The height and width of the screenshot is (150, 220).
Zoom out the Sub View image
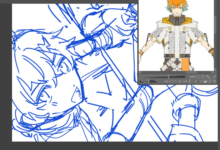[198, 77]
